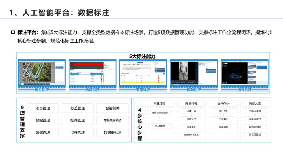
Task: Open 项目管理 in the management panel
Action: (43, 108)
